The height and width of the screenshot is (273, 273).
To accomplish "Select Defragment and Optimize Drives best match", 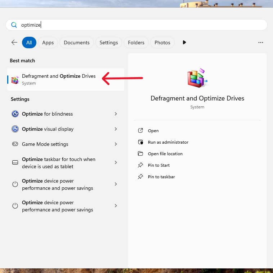I will click(59, 80).
